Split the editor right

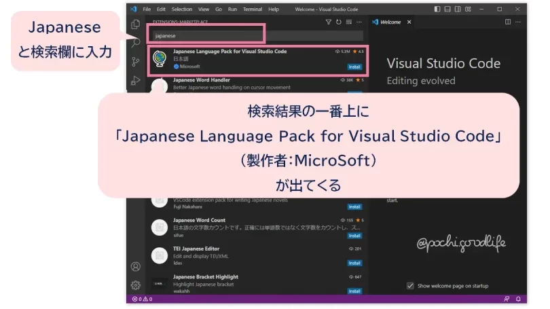(x=508, y=22)
